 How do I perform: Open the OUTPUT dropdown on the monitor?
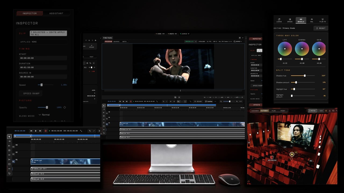pos(238,42)
